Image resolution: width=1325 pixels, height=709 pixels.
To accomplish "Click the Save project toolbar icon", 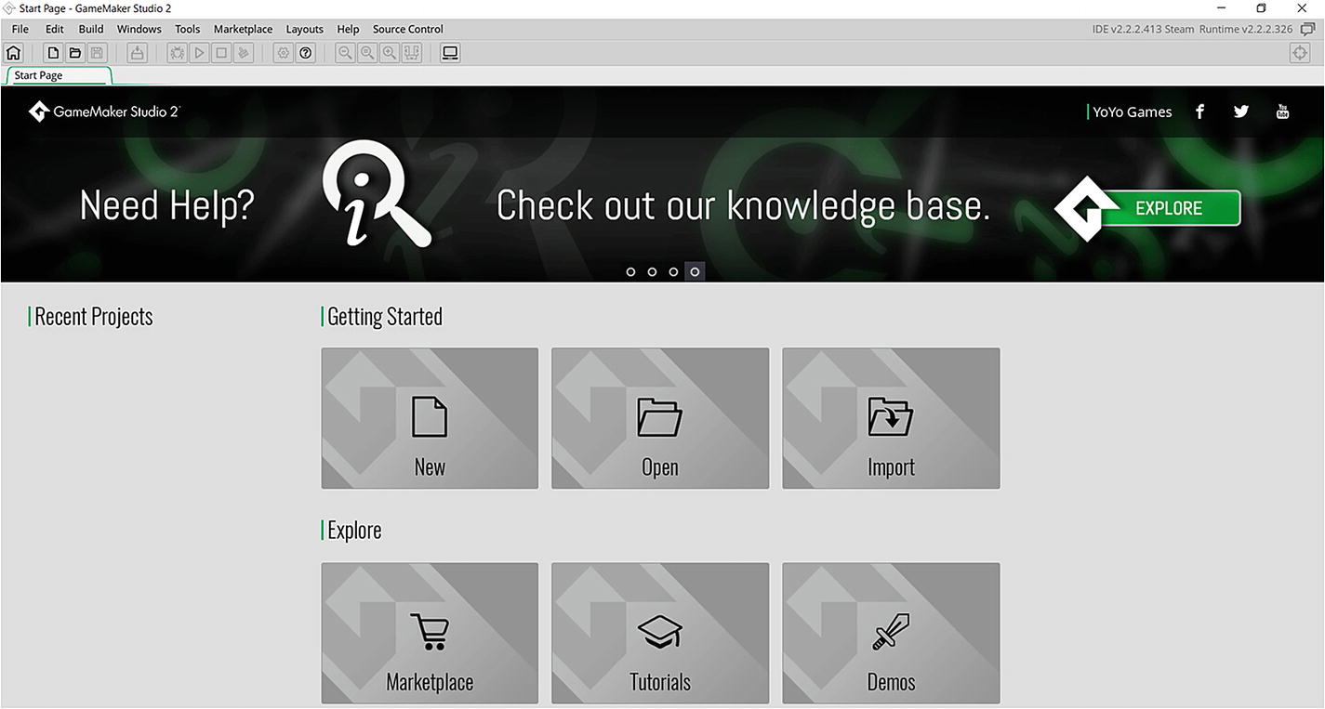I will point(98,53).
